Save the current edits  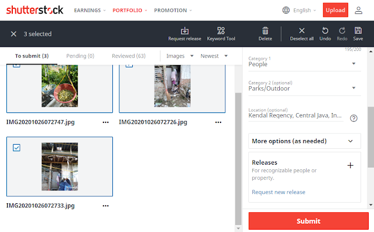tap(358, 34)
